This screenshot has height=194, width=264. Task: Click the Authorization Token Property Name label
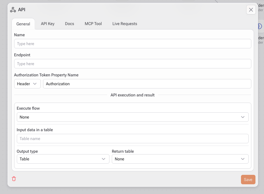point(46,75)
